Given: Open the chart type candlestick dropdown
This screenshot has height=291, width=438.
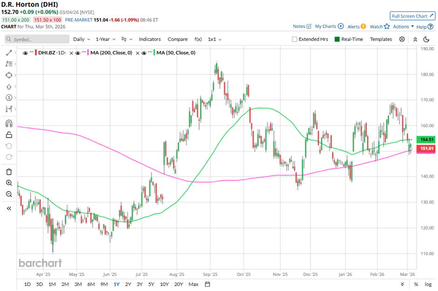Looking at the screenshot, I should coord(127,39).
